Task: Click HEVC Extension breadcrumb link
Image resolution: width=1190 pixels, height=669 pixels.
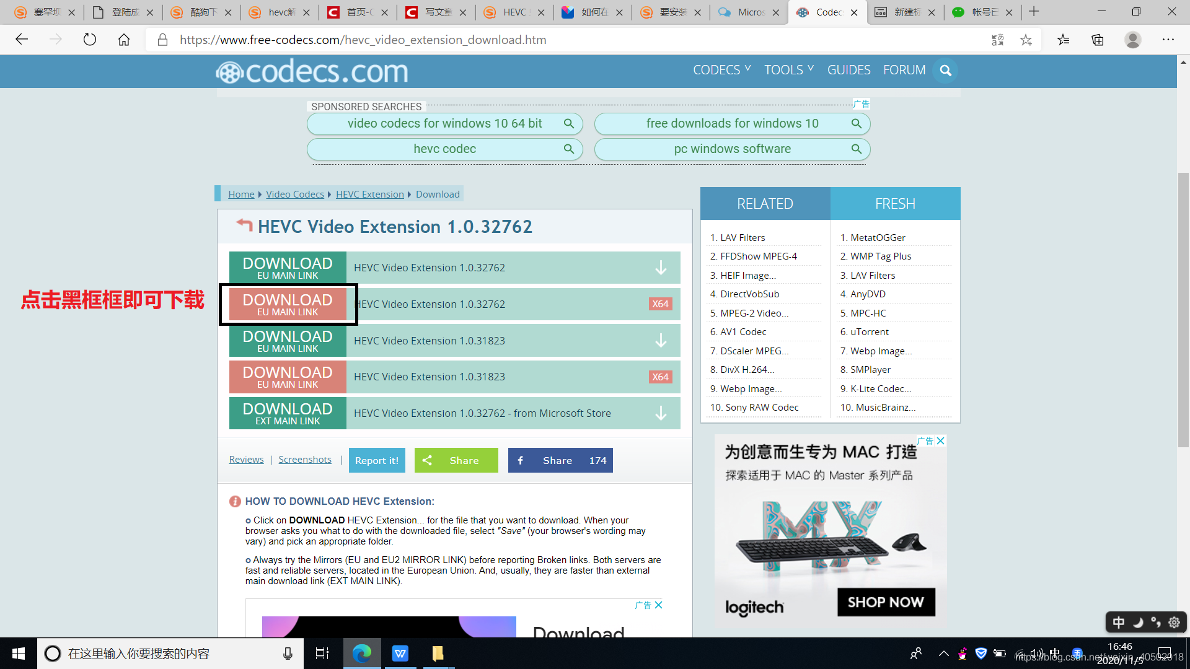Action: (x=370, y=195)
